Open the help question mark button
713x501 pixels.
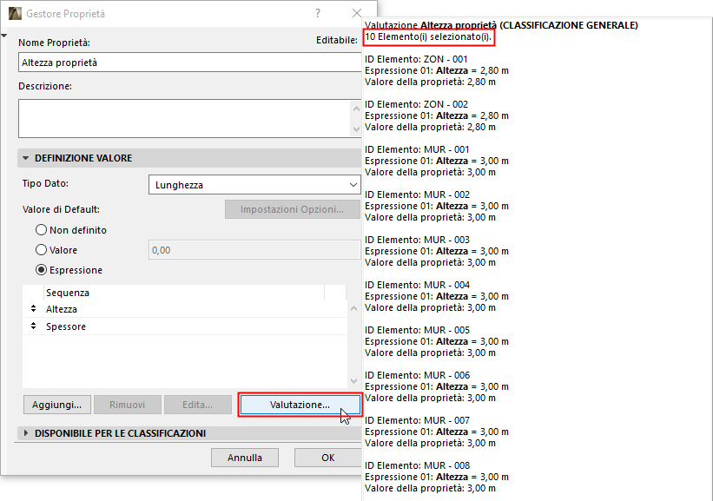point(318,13)
